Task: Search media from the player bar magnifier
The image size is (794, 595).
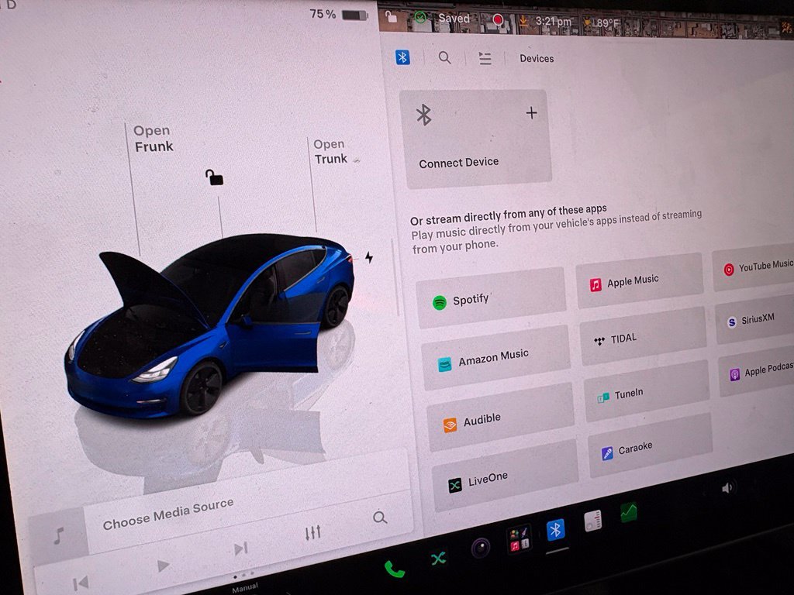Action: tap(379, 517)
